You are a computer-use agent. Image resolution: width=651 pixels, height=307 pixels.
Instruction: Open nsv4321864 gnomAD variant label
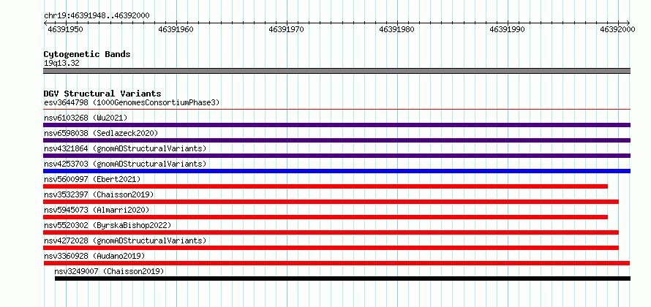pyautogui.click(x=125, y=148)
